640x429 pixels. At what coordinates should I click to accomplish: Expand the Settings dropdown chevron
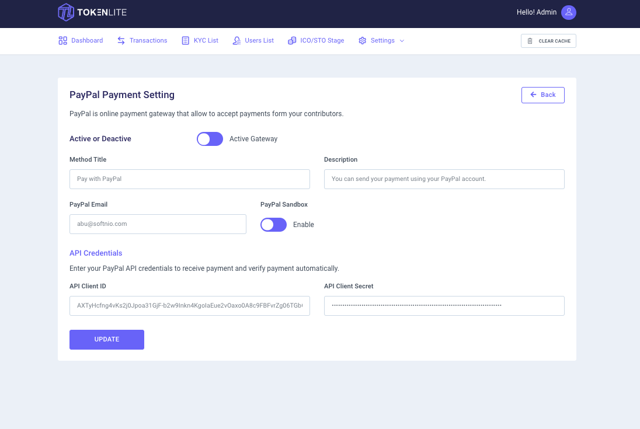click(x=402, y=41)
